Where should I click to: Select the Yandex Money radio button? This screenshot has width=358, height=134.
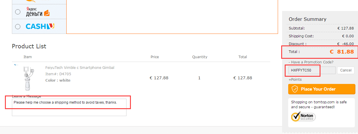point(18,12)
